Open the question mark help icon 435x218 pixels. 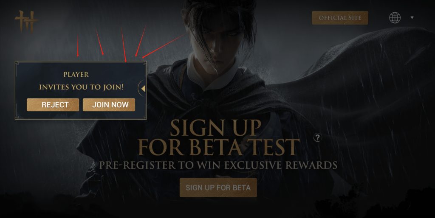click(318, 137)
